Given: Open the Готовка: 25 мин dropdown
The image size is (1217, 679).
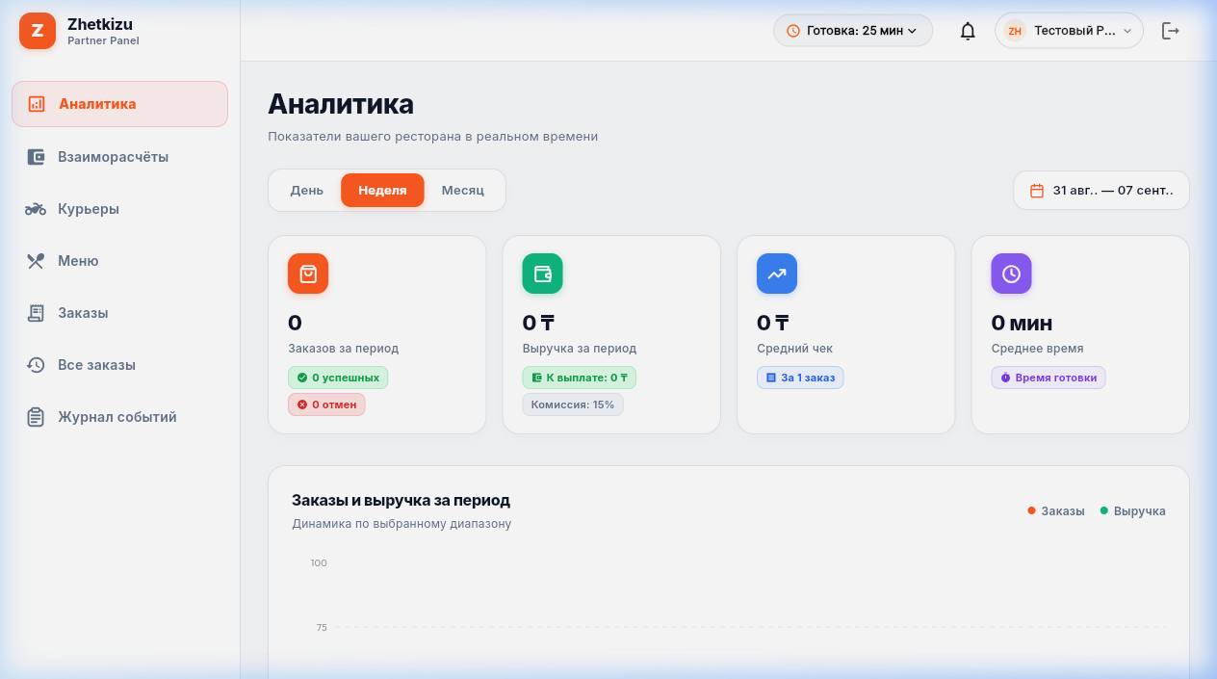Looking at the screenshot, I should click(x=853, y=31).
